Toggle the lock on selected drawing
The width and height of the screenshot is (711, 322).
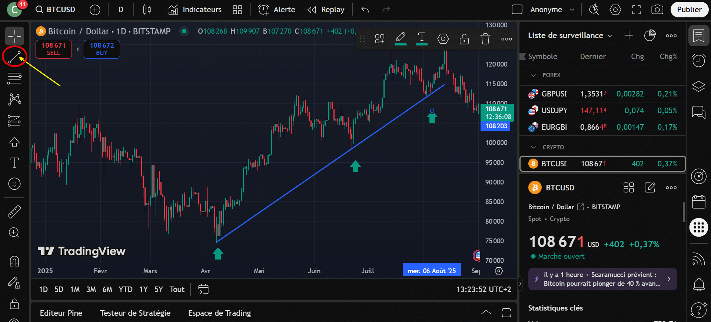pos(464,39)
